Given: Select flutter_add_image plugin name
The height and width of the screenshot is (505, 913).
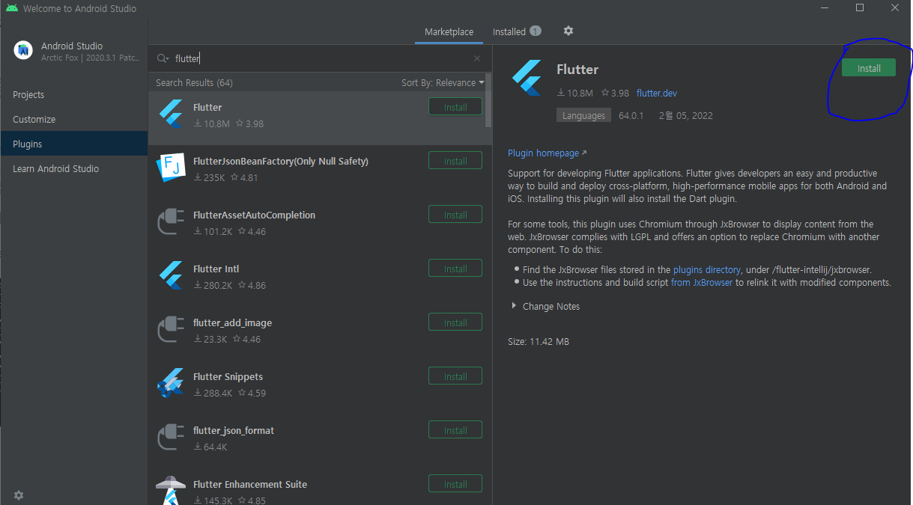Looking at the screenshot, I should pyautogui.click(x=232, y=323).
